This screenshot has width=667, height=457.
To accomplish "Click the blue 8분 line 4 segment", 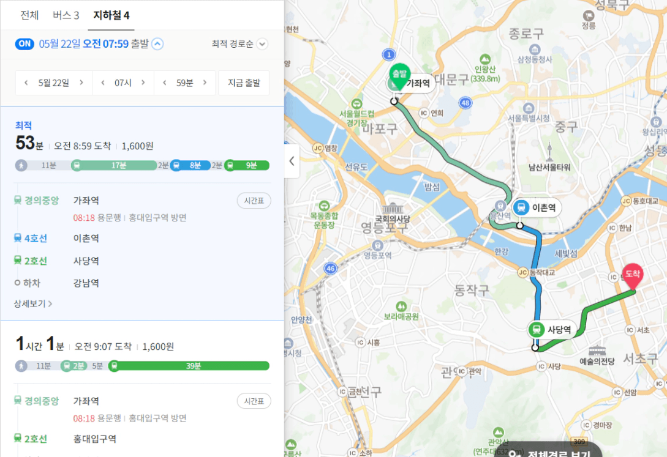I will tap(190, 165).
